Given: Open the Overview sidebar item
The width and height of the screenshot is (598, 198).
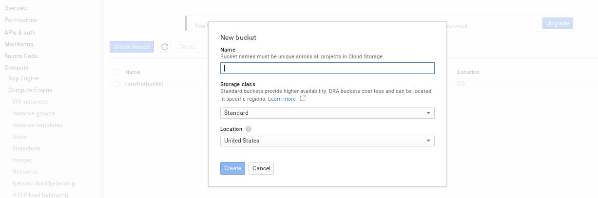Looking at the screenshot, I should coord(16,8).
